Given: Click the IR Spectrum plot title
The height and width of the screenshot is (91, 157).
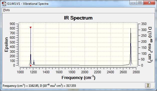Looking at the screenshot, I should (78, 18).
